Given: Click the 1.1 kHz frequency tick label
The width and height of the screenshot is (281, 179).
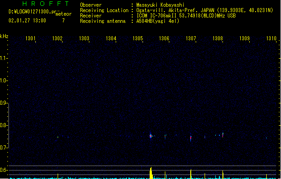Looking at the screenshot, I should click(4, 58).
